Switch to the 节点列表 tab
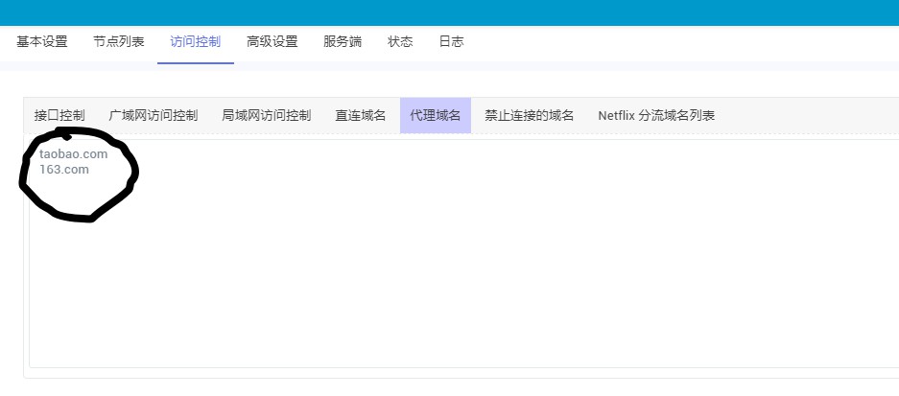 [119, 42]
